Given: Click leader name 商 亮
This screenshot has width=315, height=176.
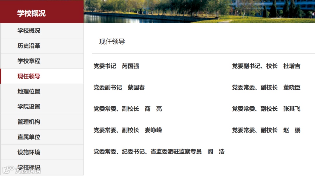Looking at the screenshot, I should pos(153,109).
